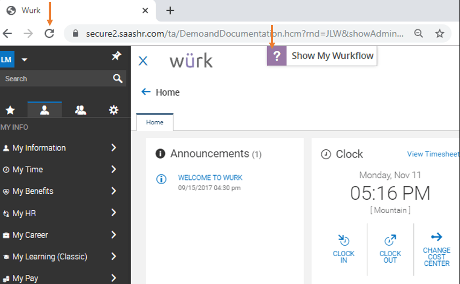Click the Clock In icon
This screenshot has width=460, height=284.
(344, 240)
